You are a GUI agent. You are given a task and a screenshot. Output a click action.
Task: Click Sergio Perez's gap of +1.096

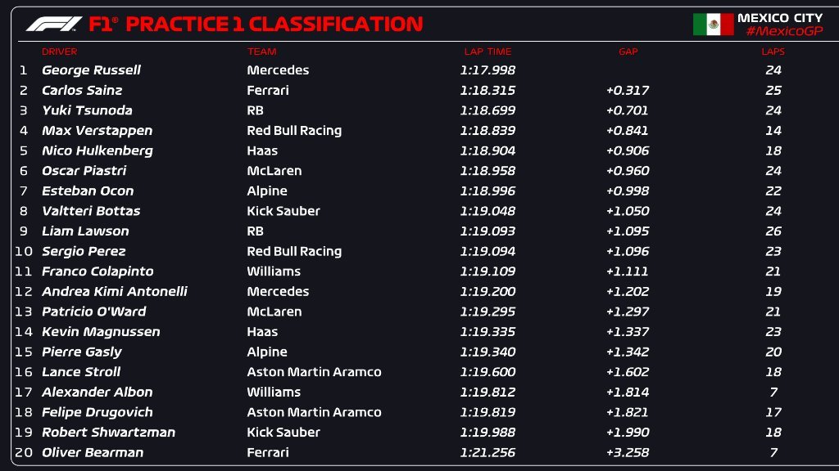click(627, 251)
